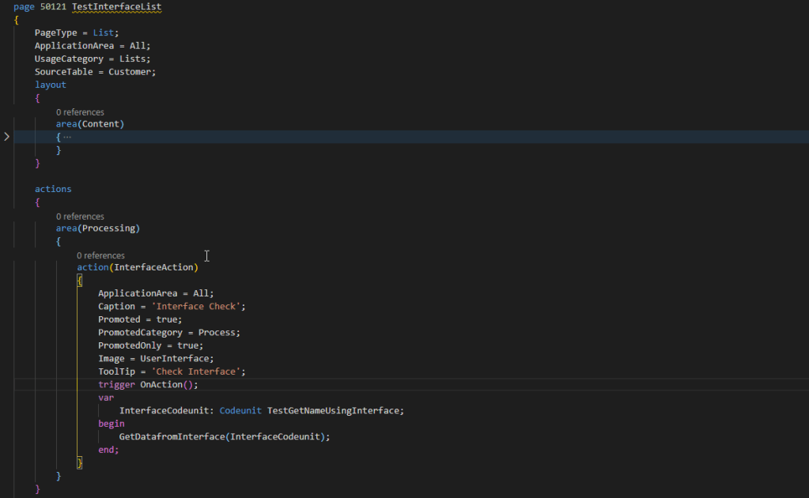Click InterfaceAction in the action declaration
Screen dimensions: 809x498
153,267
